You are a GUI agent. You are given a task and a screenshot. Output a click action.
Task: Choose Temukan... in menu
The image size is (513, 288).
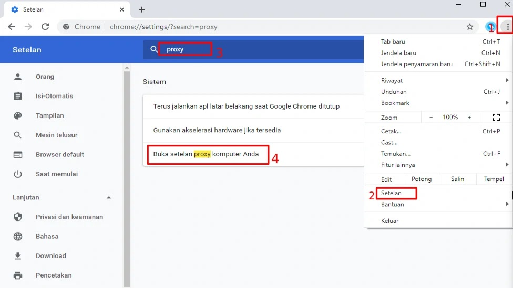pyautogui.click(x=438, y=154)
